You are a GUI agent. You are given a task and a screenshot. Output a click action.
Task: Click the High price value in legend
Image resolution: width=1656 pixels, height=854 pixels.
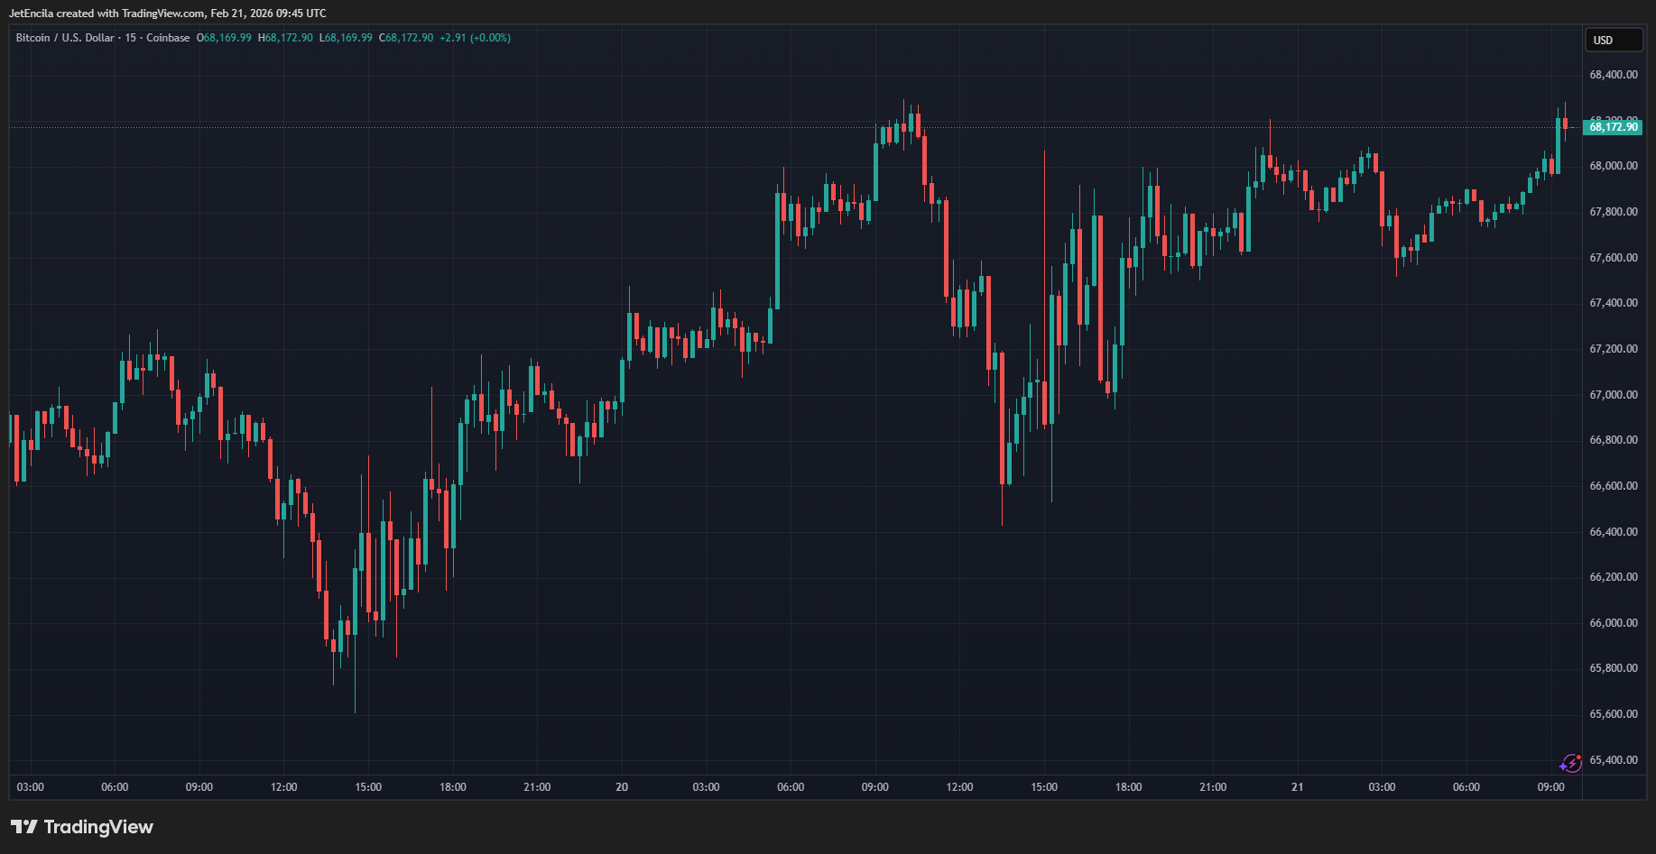pos(288,38)
